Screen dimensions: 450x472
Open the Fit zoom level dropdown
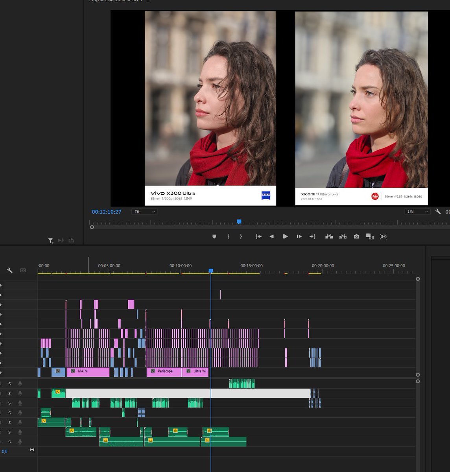144,212
